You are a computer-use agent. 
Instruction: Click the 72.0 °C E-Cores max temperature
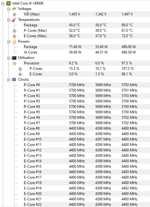coord(127,36)
